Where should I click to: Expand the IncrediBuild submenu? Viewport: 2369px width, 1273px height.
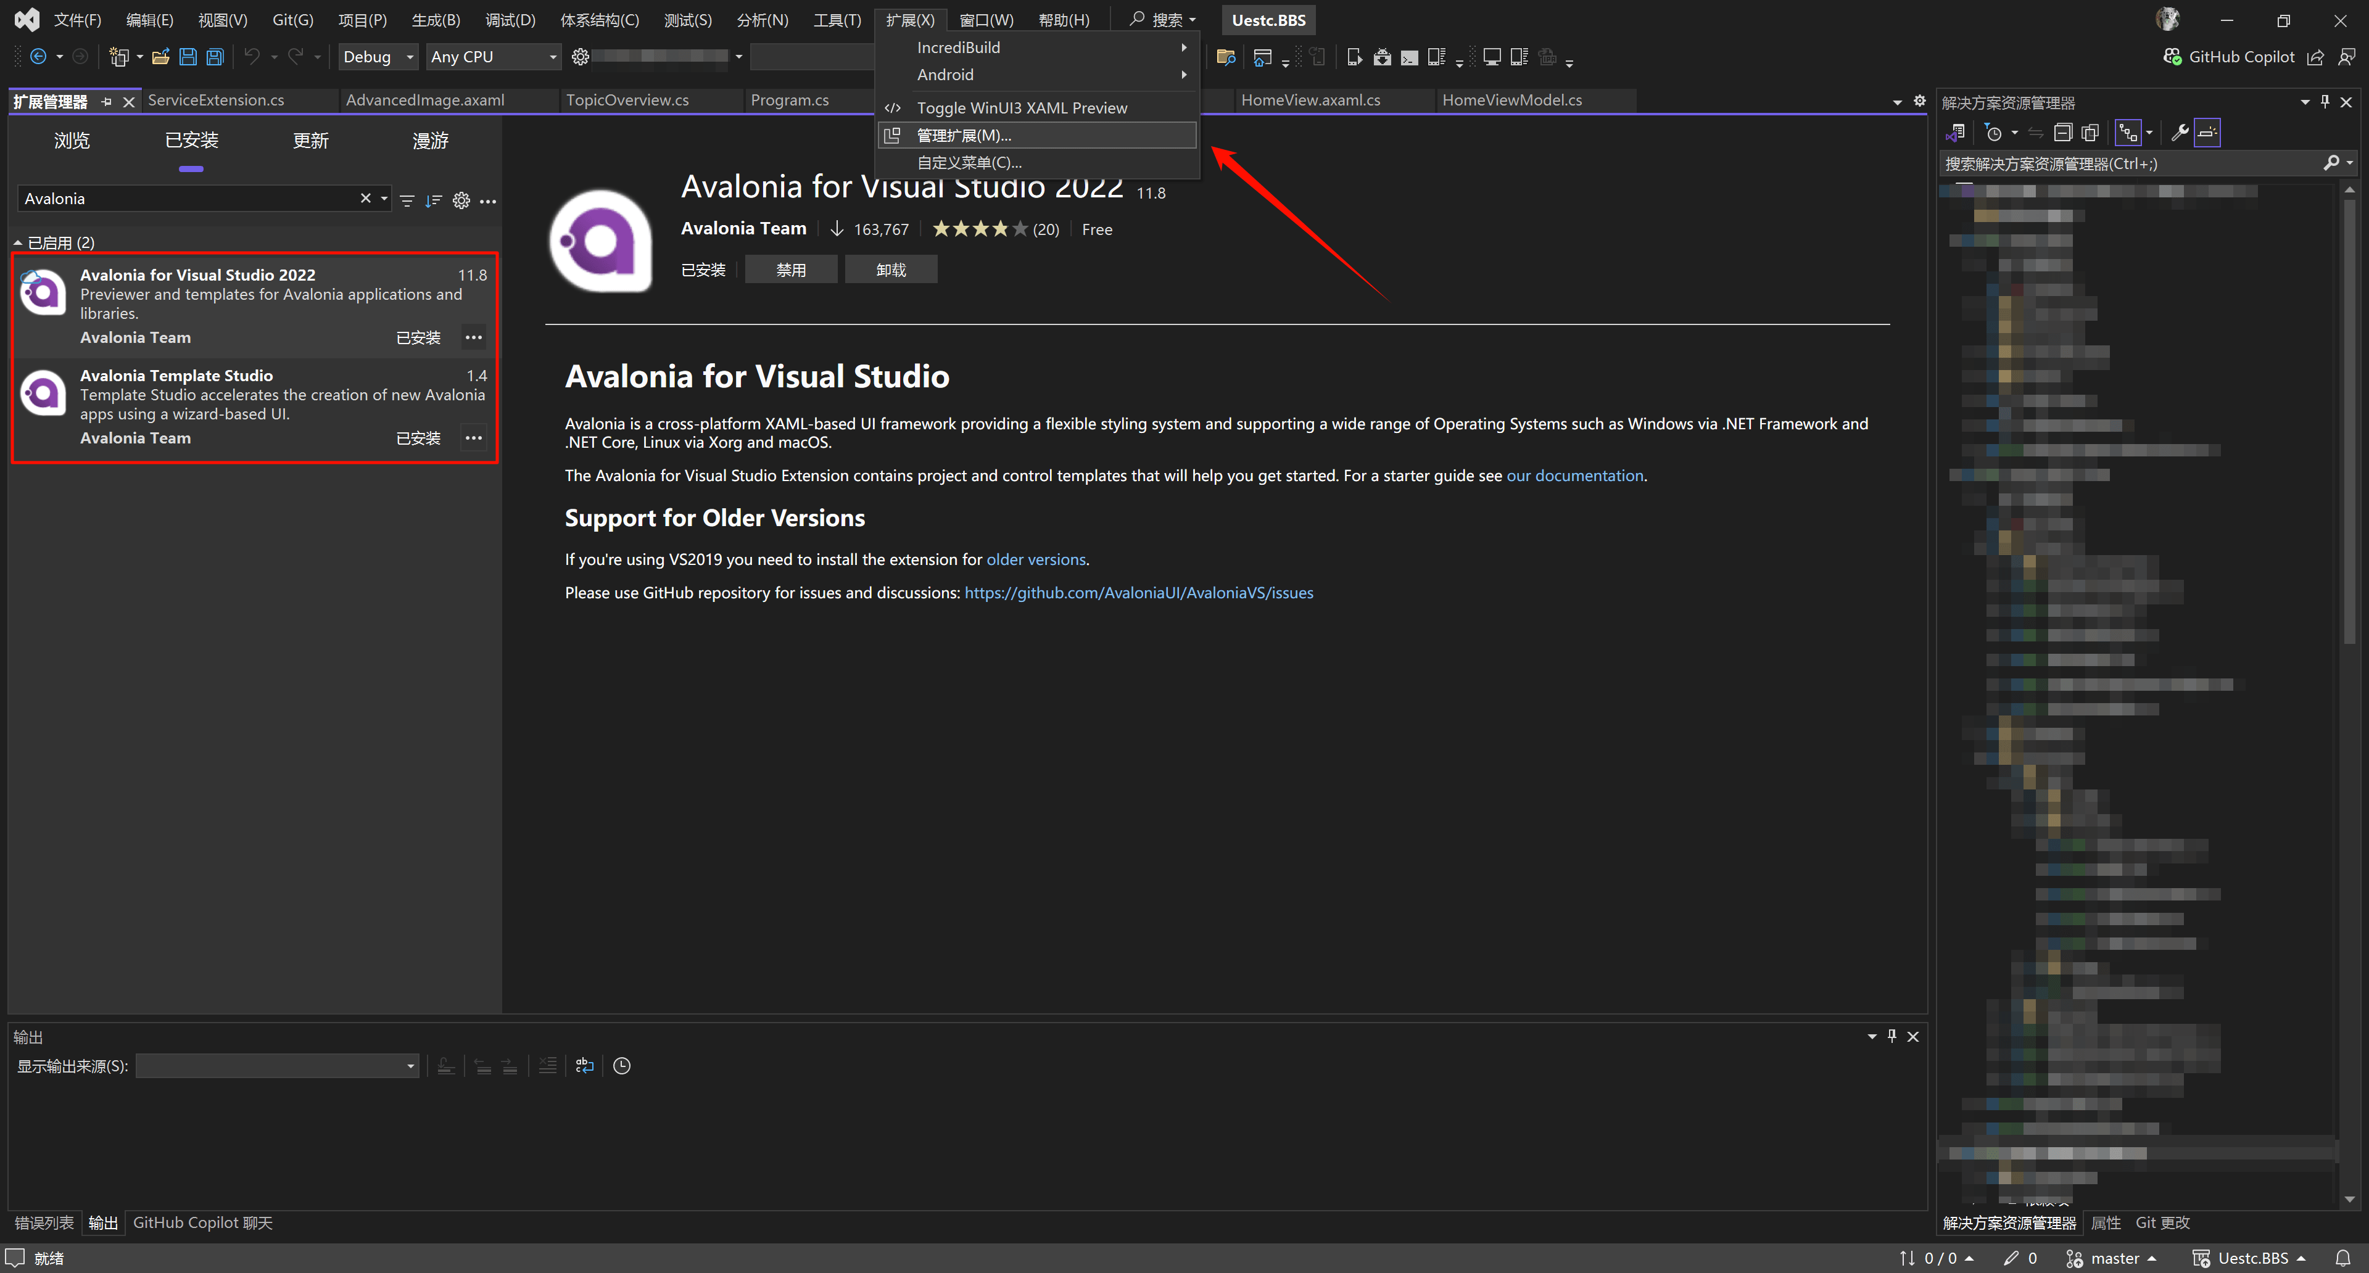(x=1037, y=47)
